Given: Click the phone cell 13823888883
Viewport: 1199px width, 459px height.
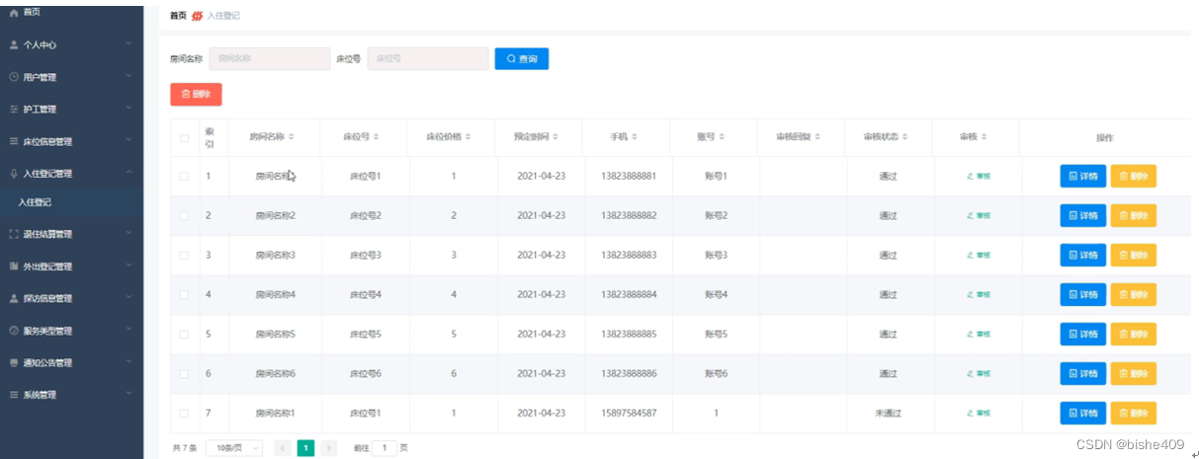Looking at the screenshot, I should pos(629,255).
